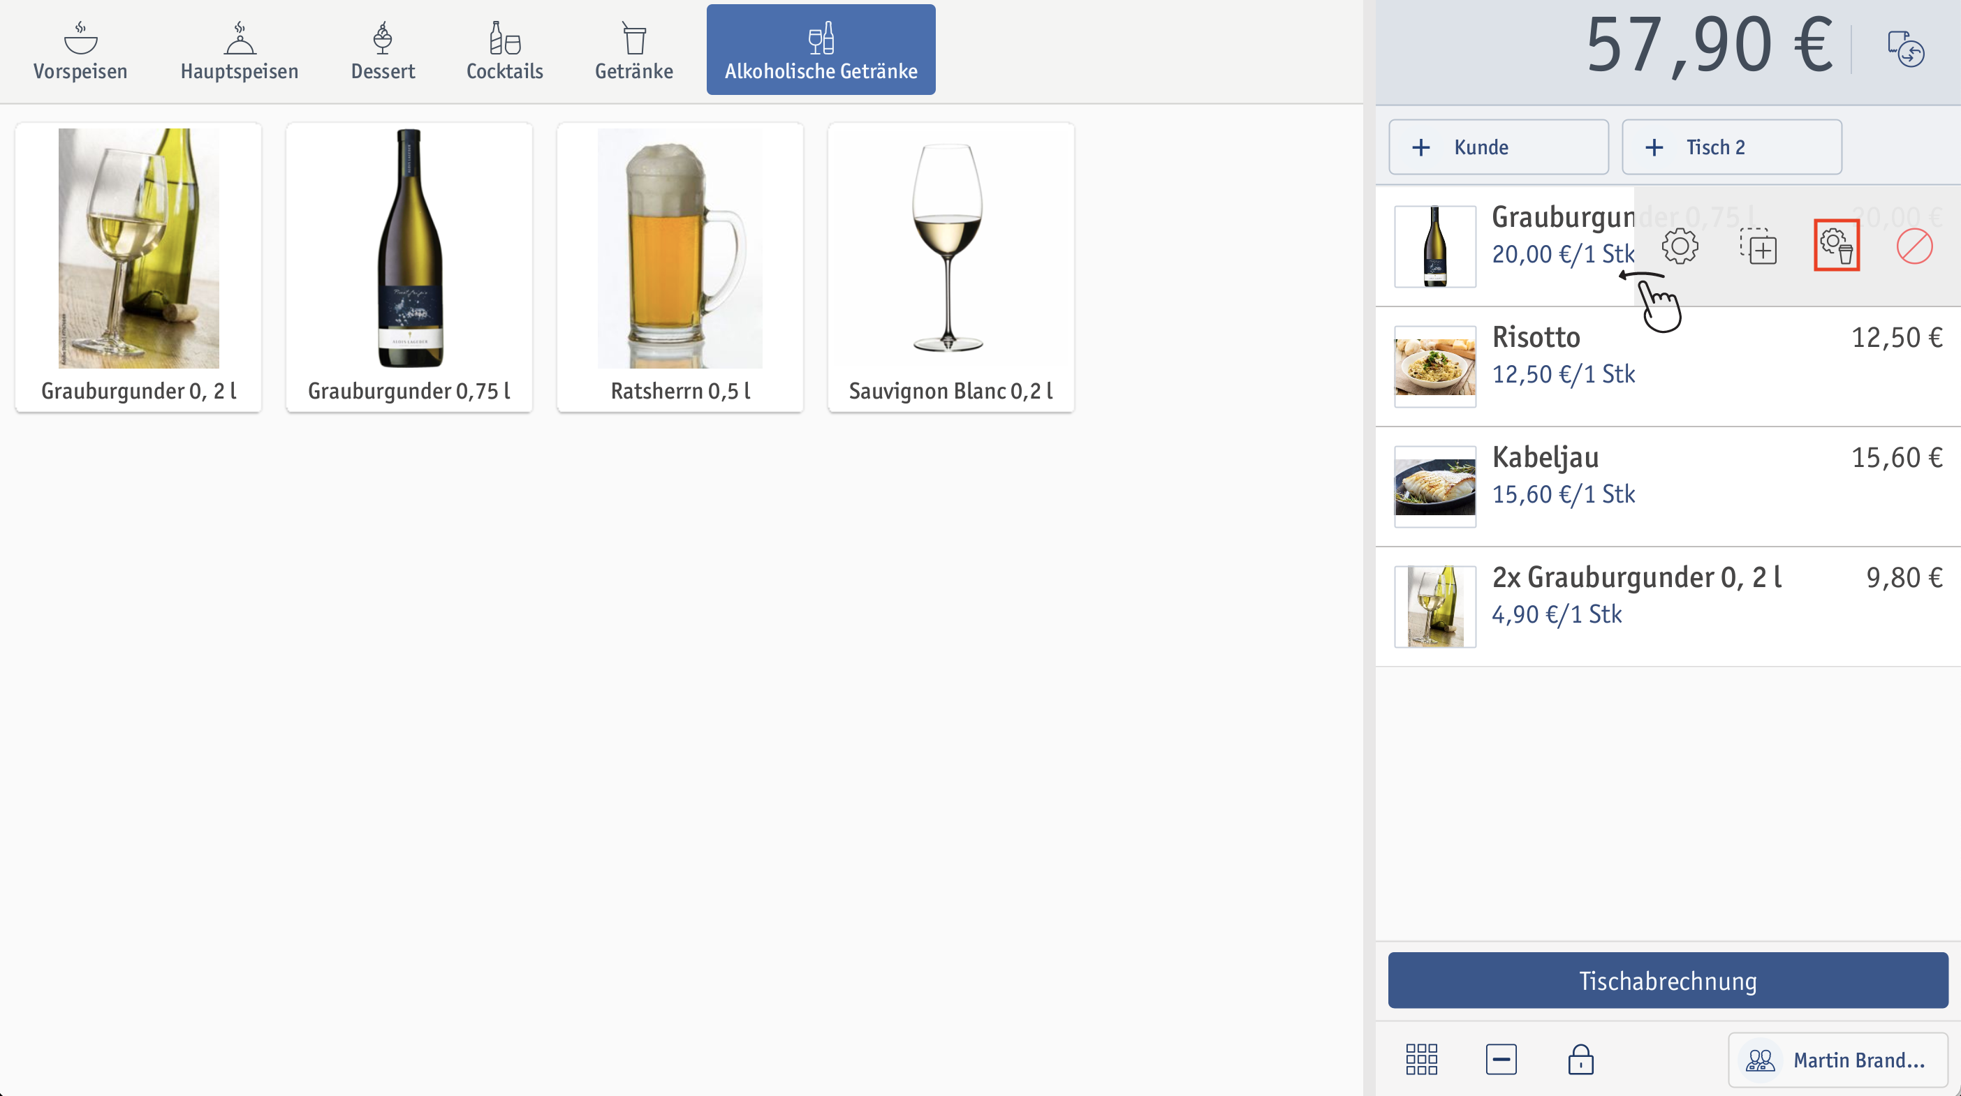Screen dimensions: 1961x1096
Task: Open the Cocktails category
Action: point(504,50)
